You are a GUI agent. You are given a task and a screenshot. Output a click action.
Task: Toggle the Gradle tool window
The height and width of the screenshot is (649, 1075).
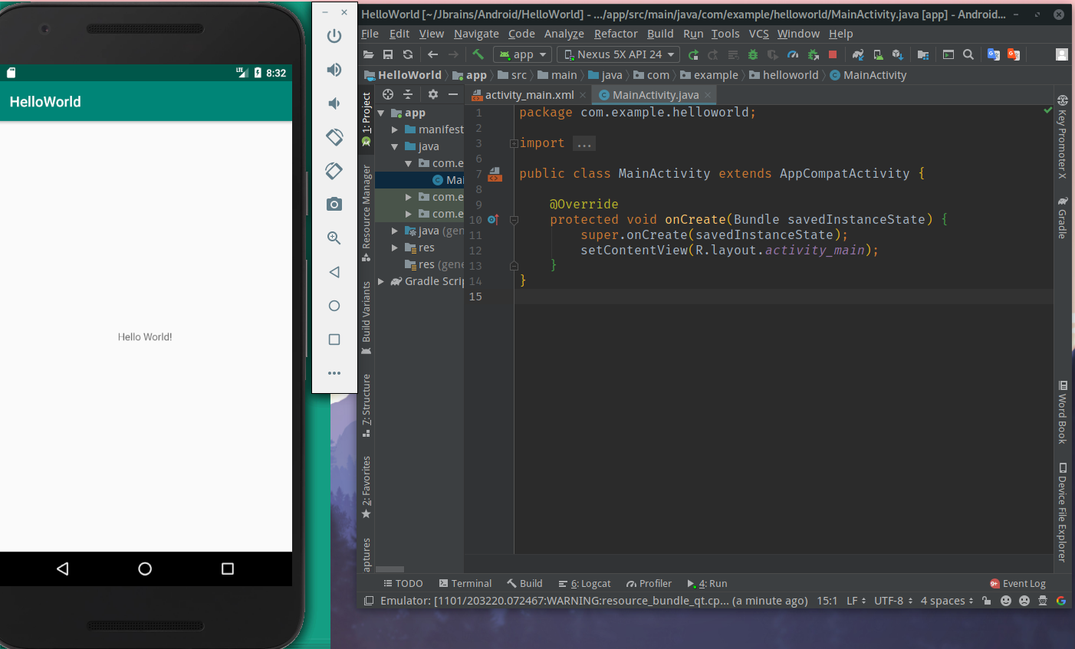[x=1062, y=218]
